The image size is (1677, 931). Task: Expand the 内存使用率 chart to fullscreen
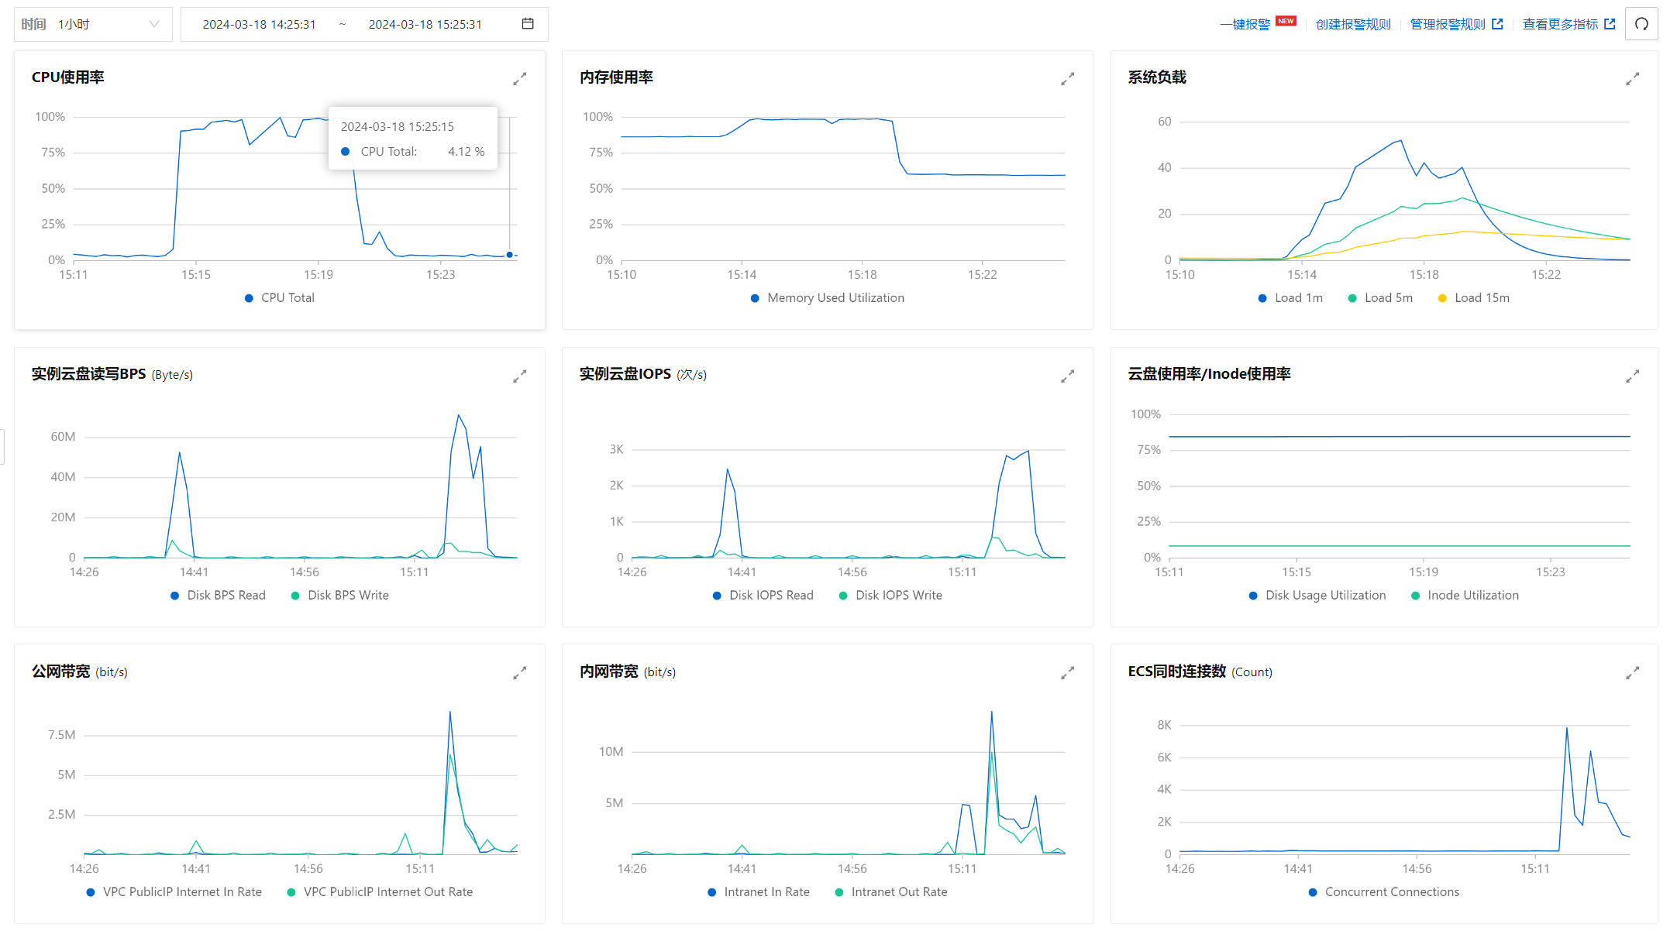point(1068,79)
